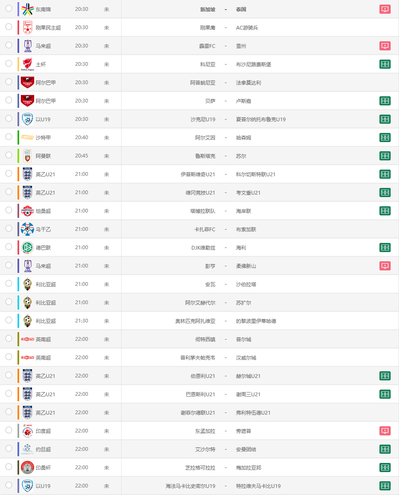Open pitch animation for DJK维勒兹 vs 海利
The image size is (399, 495).
tap(385, 247)
